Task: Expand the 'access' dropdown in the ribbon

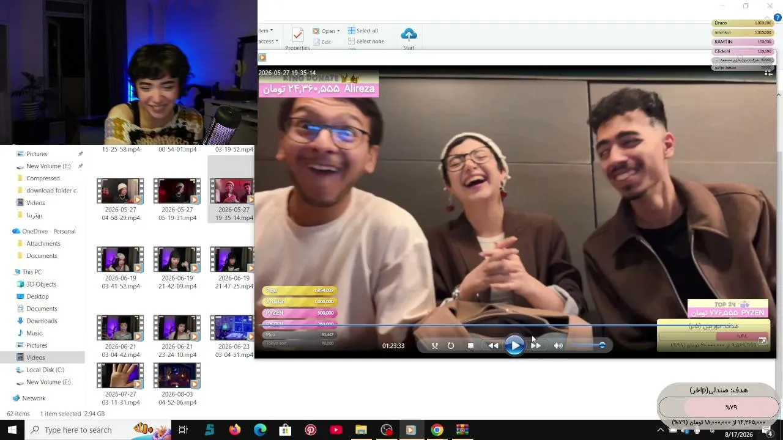Action: (268, 42)
